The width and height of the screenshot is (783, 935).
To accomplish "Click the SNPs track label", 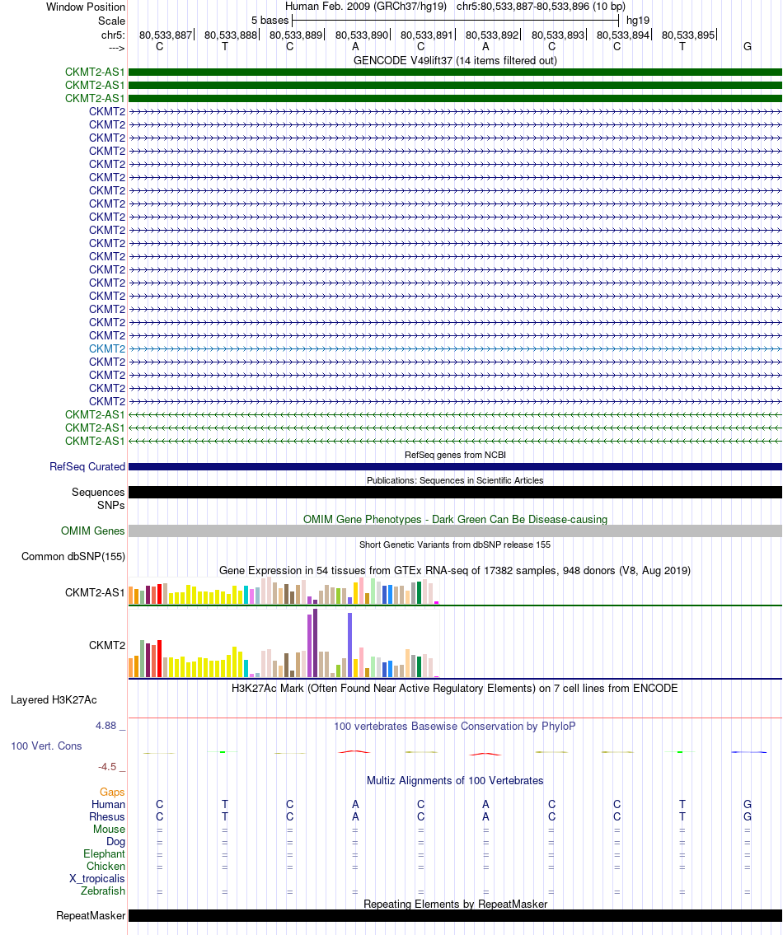I will (111, 506).
